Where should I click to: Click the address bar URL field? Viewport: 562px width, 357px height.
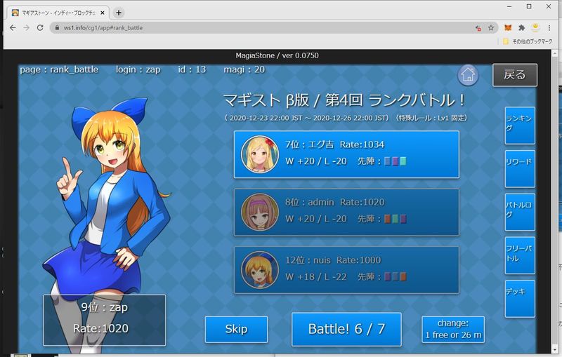(273, 27)
